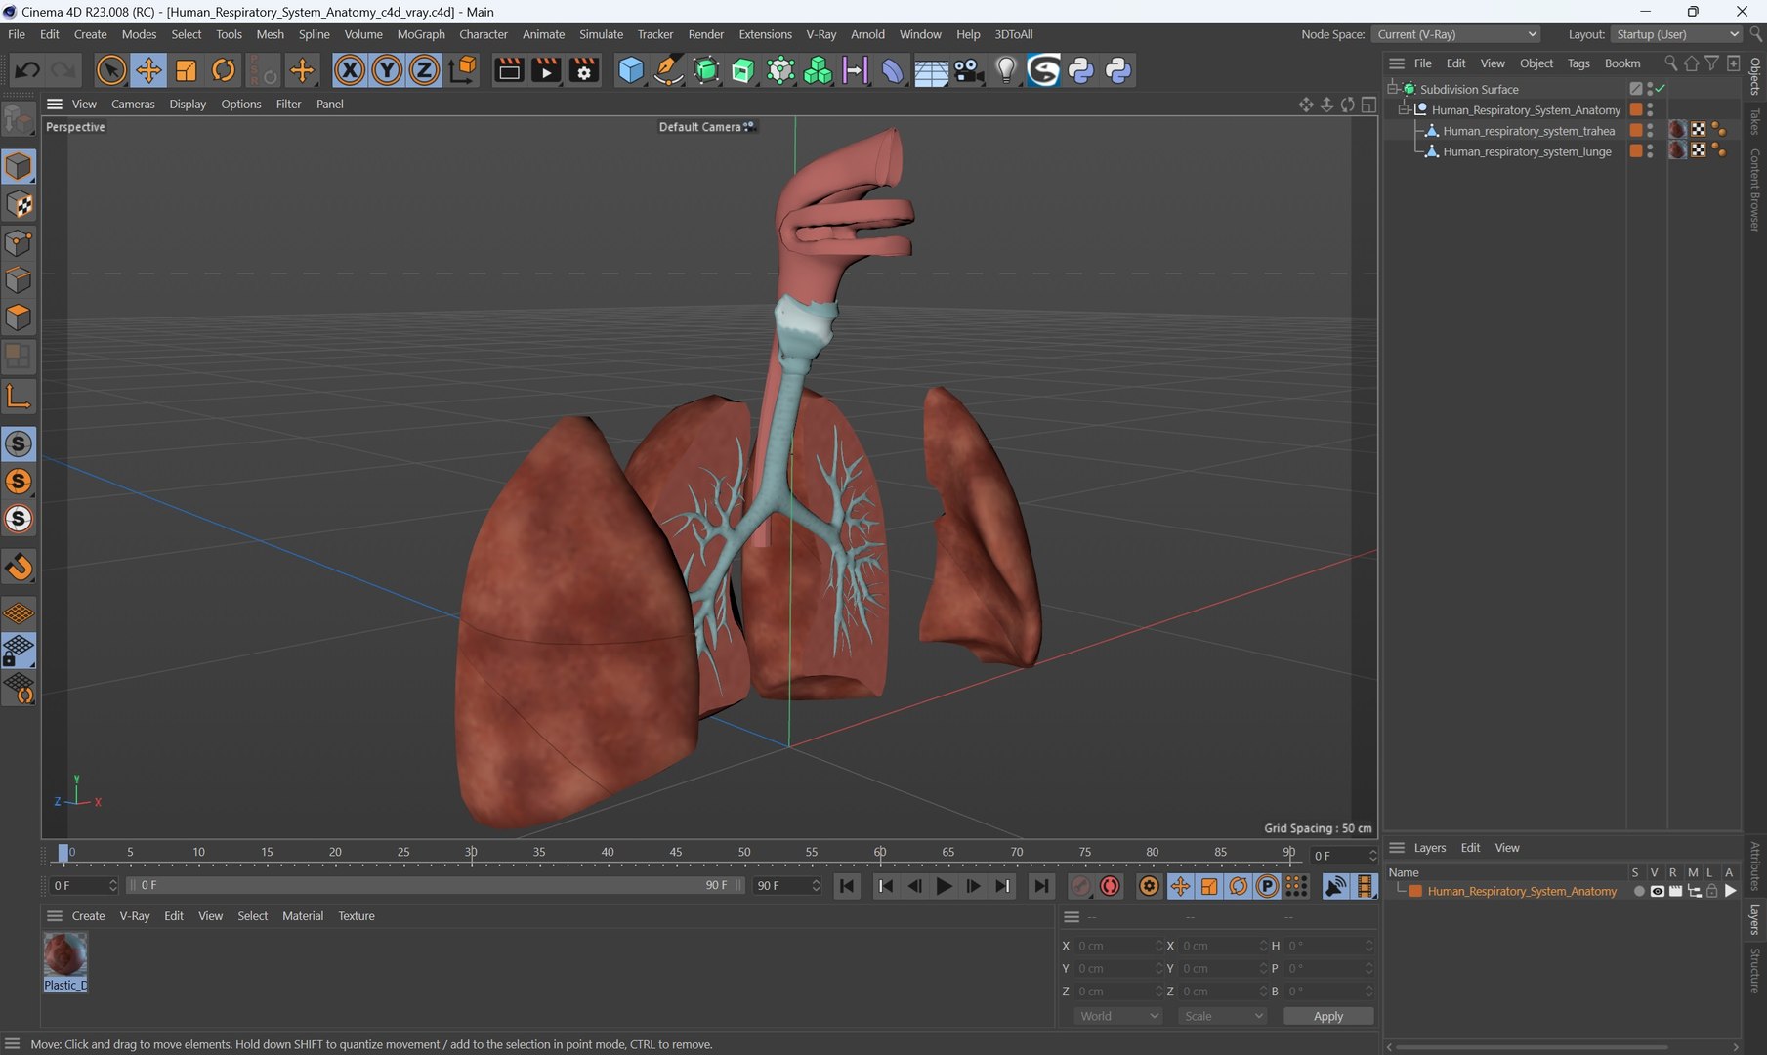Select the Rotate tool in top toolbar
Image resolution: width=1767 pixels, height=1055 pixels.
point(224,70)
